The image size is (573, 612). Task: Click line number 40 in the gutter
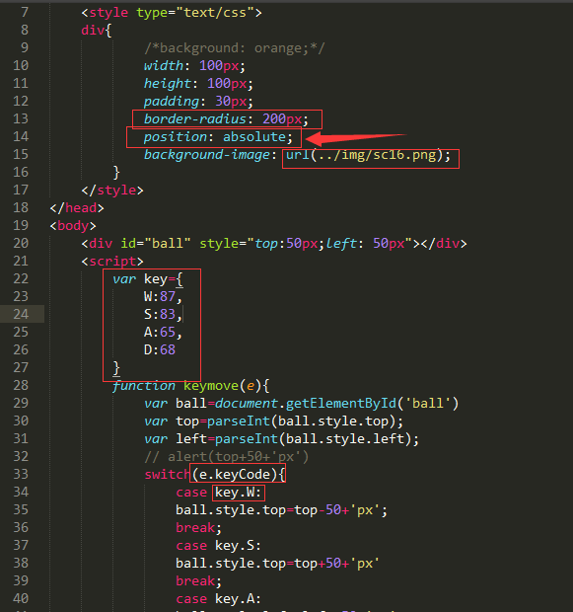click(x=21, y=599)
